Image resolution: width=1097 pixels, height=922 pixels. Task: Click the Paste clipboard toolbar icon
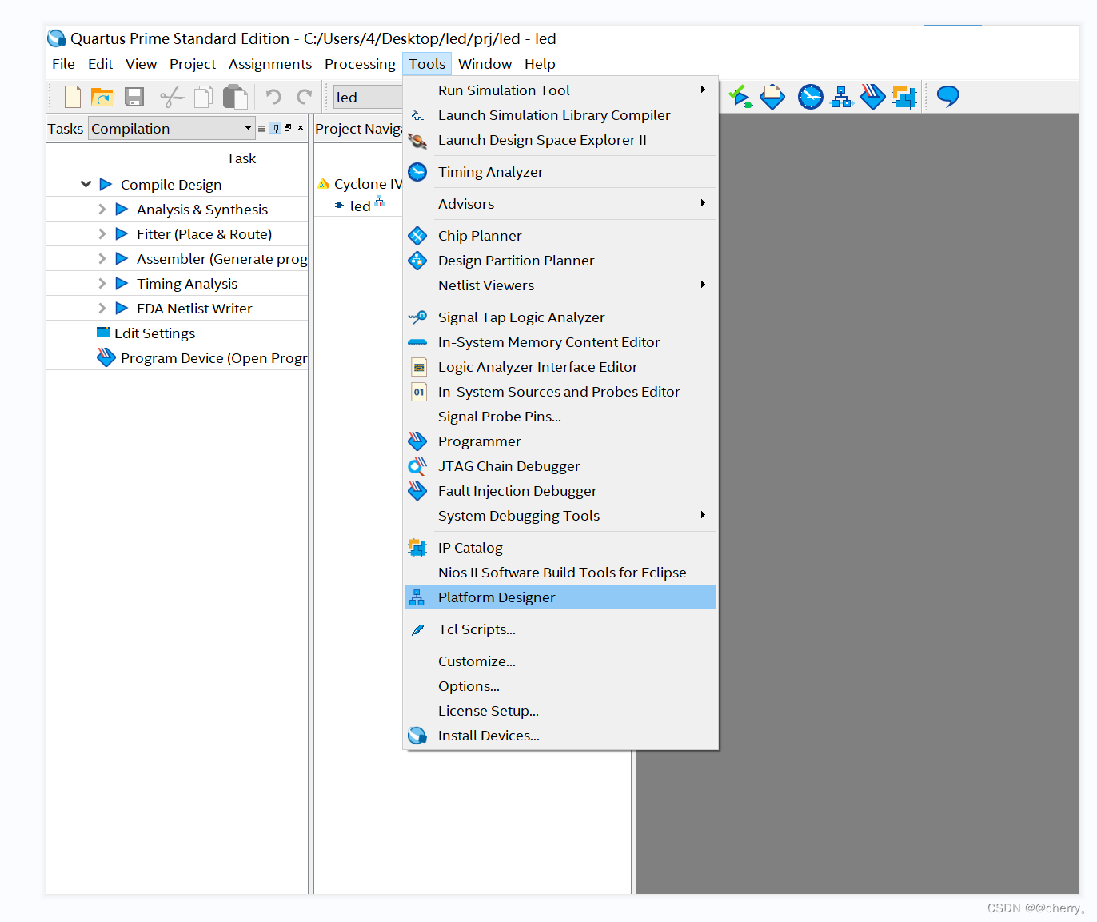tap(235, 97)
